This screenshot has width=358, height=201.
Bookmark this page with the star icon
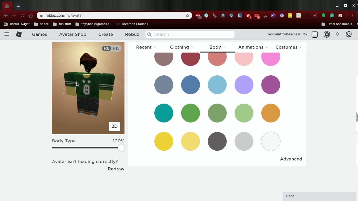187,16
